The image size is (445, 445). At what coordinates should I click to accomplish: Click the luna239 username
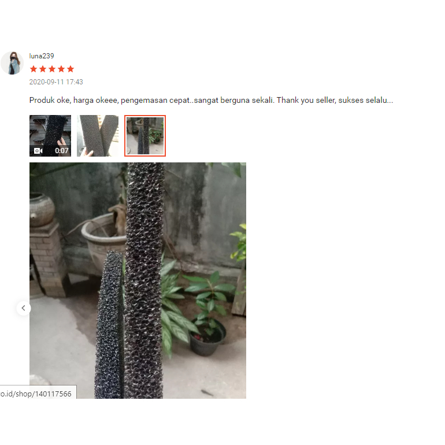pos(42,56)
